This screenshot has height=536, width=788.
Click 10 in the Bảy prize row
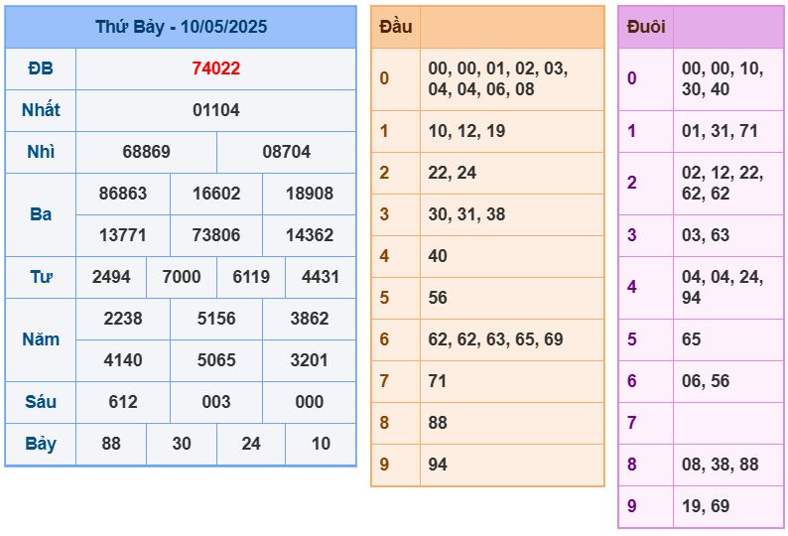(321, 444)
